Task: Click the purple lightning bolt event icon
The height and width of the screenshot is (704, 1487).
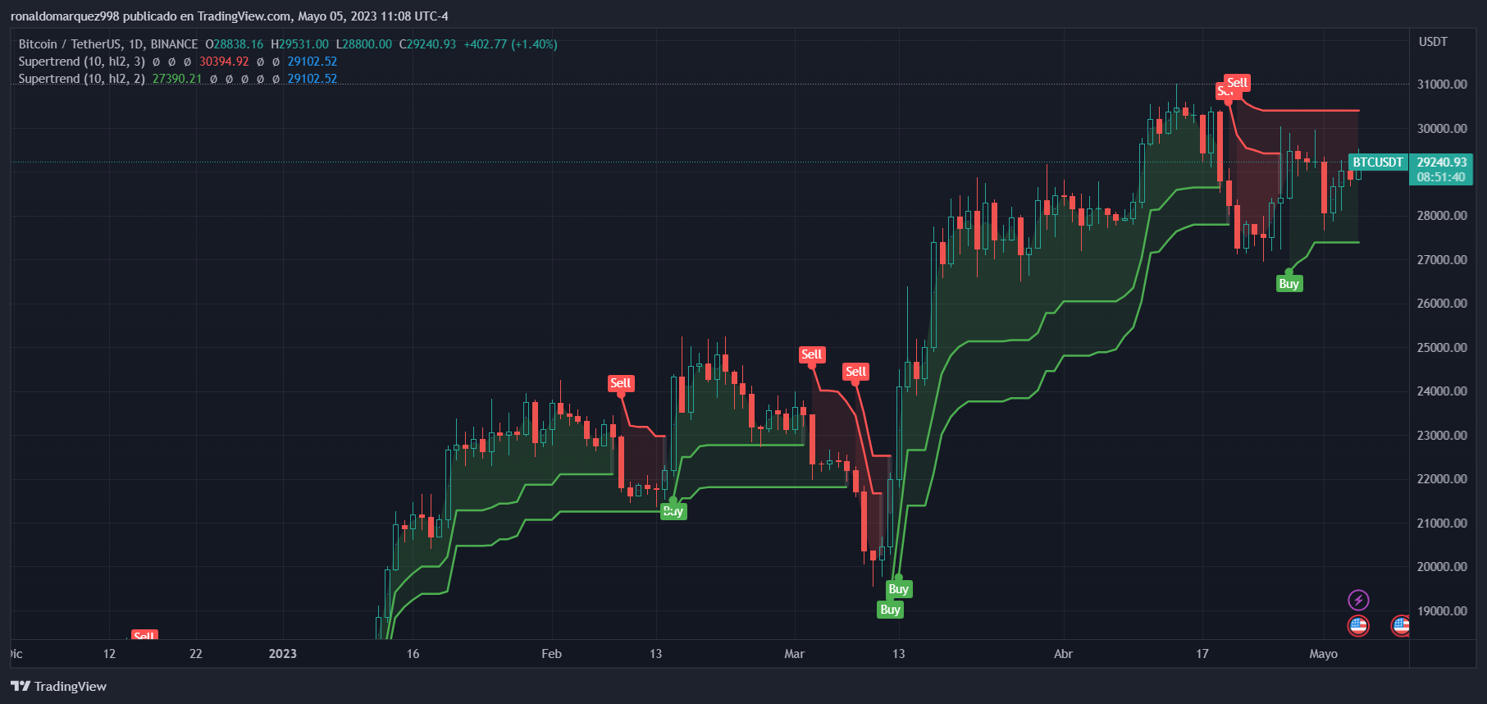Action: (1358, 600)
